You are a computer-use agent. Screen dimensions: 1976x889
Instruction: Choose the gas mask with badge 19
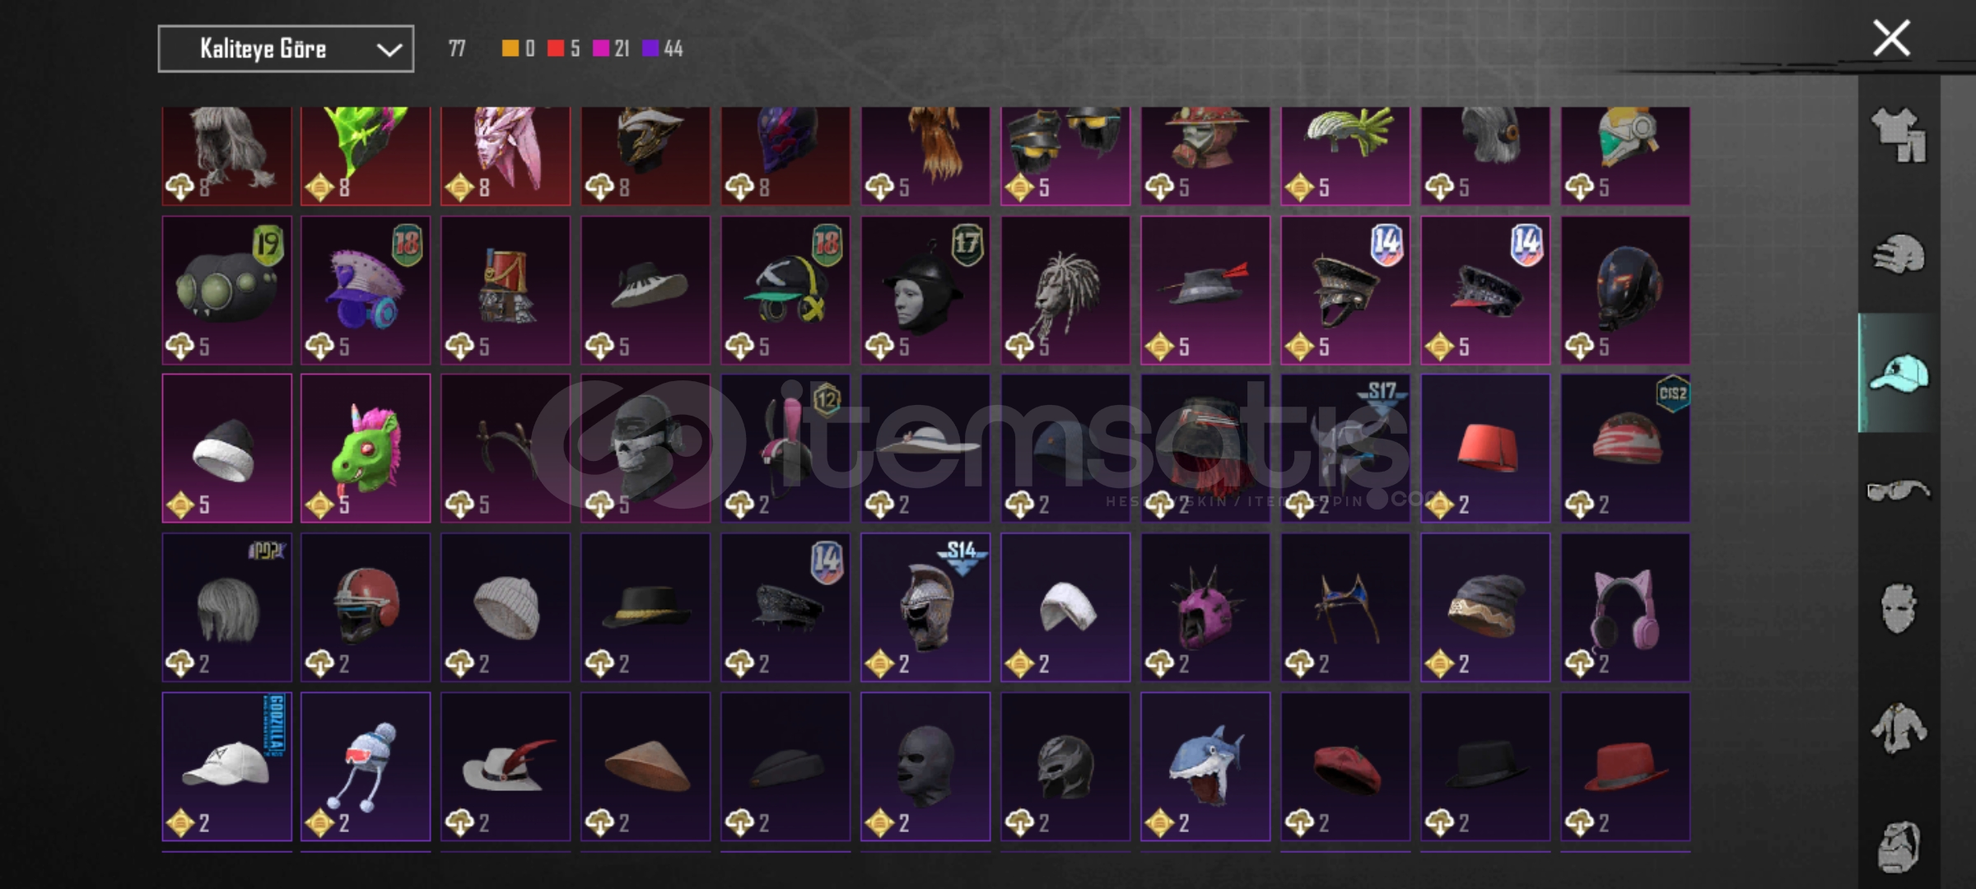(x=227, y=290)
